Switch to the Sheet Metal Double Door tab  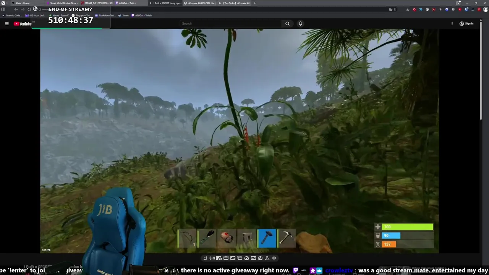point(62,3)
